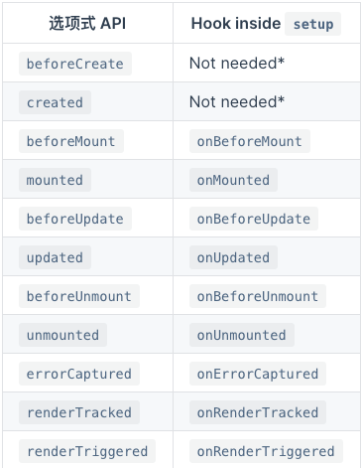Click the 选项式 API column header
This screenshot has width=361, height=468.
pyautogui.click(x=87, y=23)
